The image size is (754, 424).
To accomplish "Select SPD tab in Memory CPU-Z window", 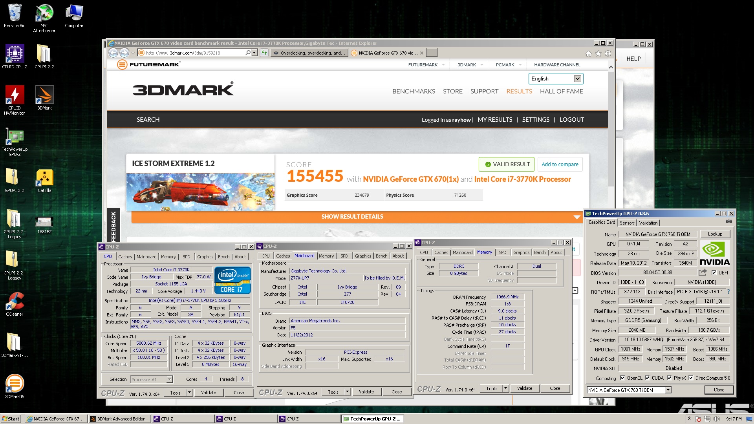I will pos(502,252).
